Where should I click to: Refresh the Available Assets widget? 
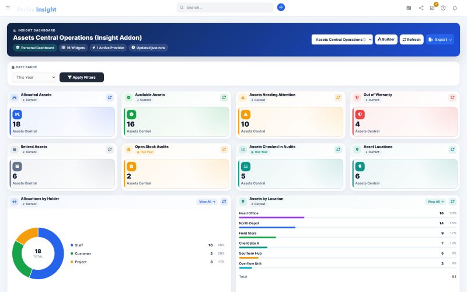[x=224, y=98]
